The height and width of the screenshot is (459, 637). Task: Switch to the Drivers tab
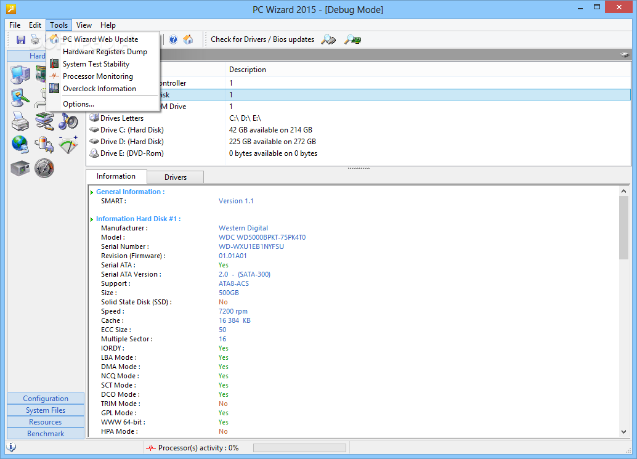[x=176, y=177]
